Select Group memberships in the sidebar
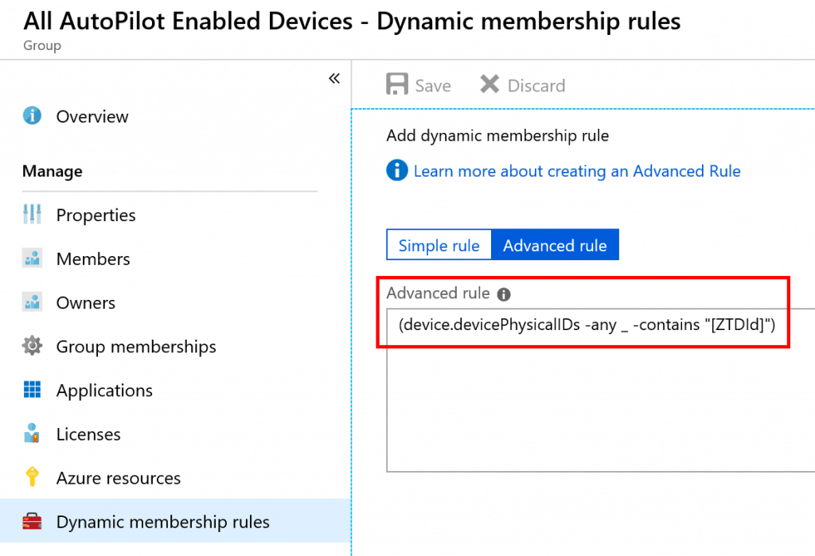 135,346
